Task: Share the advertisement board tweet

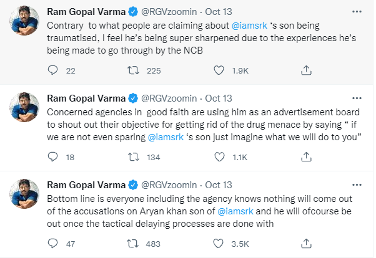Action: (x=306, y=157)
